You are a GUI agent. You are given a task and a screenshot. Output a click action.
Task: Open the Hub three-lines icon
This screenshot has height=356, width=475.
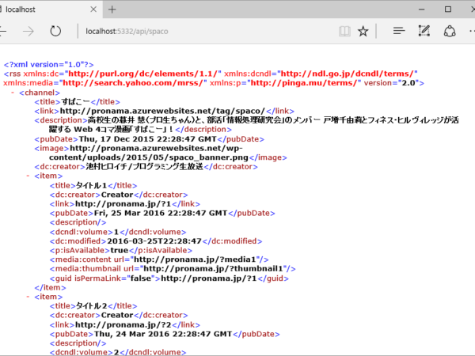click(x=399, y=31)
